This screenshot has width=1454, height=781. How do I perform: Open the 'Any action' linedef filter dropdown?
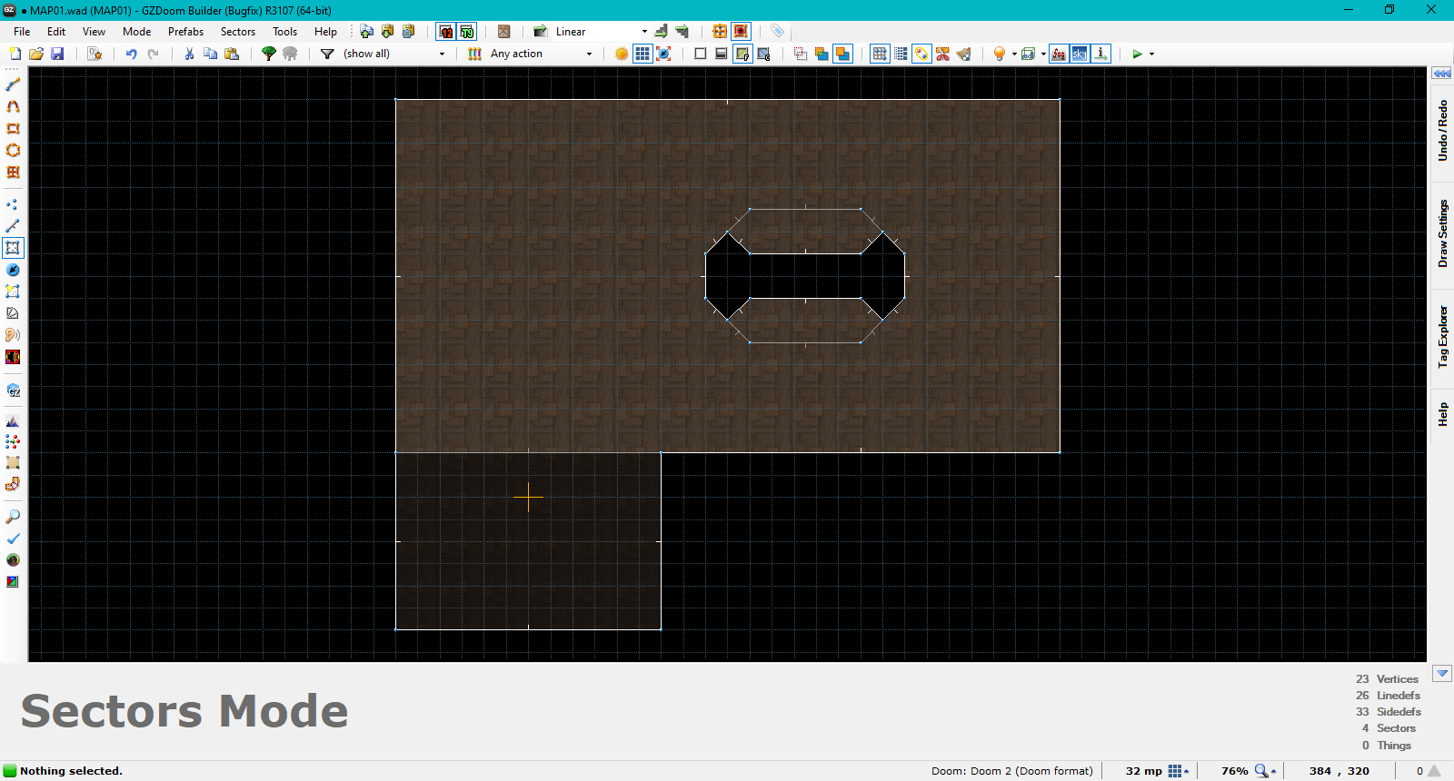(x=589, y=54)
